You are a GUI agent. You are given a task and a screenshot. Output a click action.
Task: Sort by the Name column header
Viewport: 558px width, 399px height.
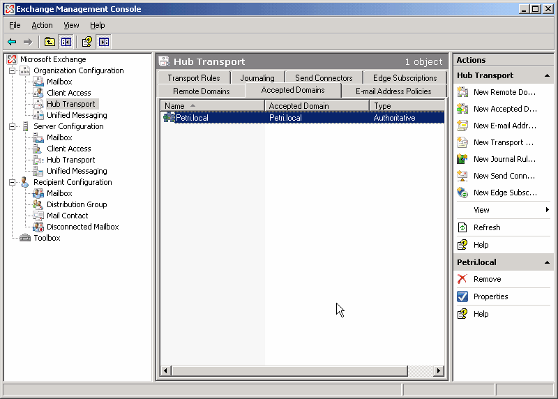(x=213, y=106)
